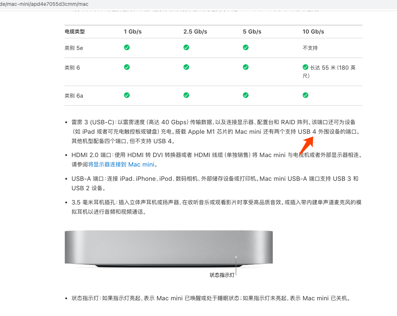Viewport: 397px width, 316px height.
Task: Click the 1 Gb/s column header
Action: [x=133, y=32]
